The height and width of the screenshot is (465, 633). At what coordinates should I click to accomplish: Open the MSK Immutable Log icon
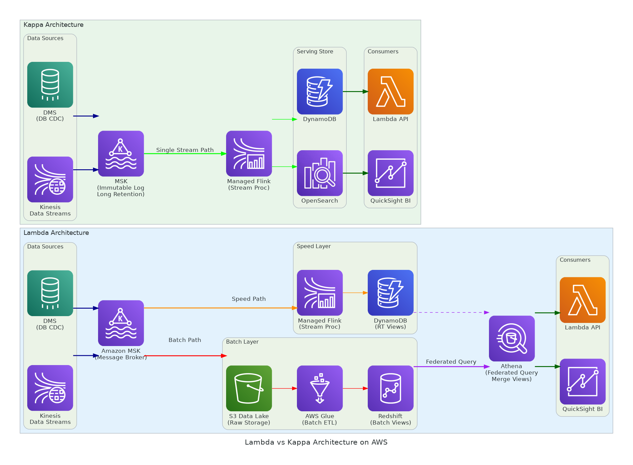pyautogui.click(x=121, y=154)
